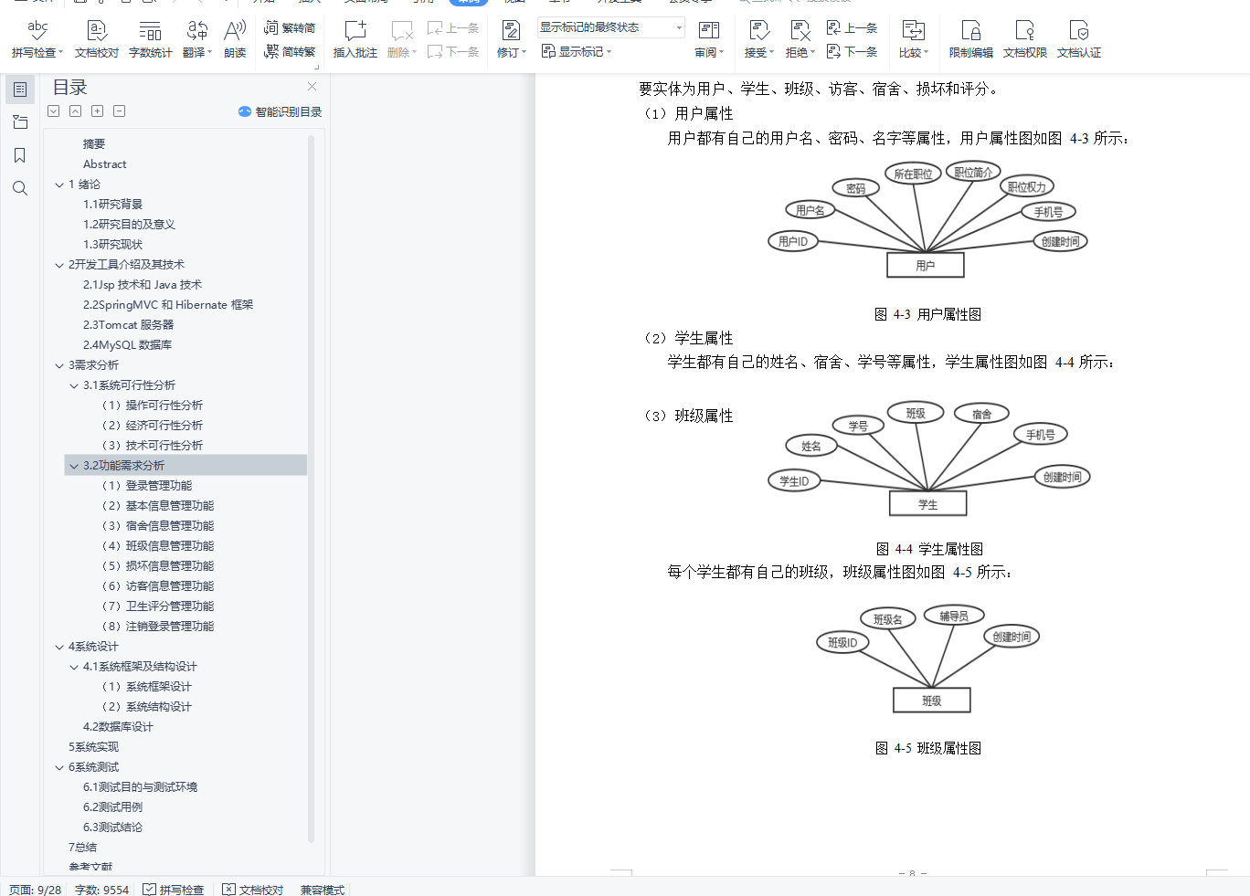1250x896 pixels.
Task: Collapse 2开发工具介绍及其技术 section
Action: click(x=59, y=265)
